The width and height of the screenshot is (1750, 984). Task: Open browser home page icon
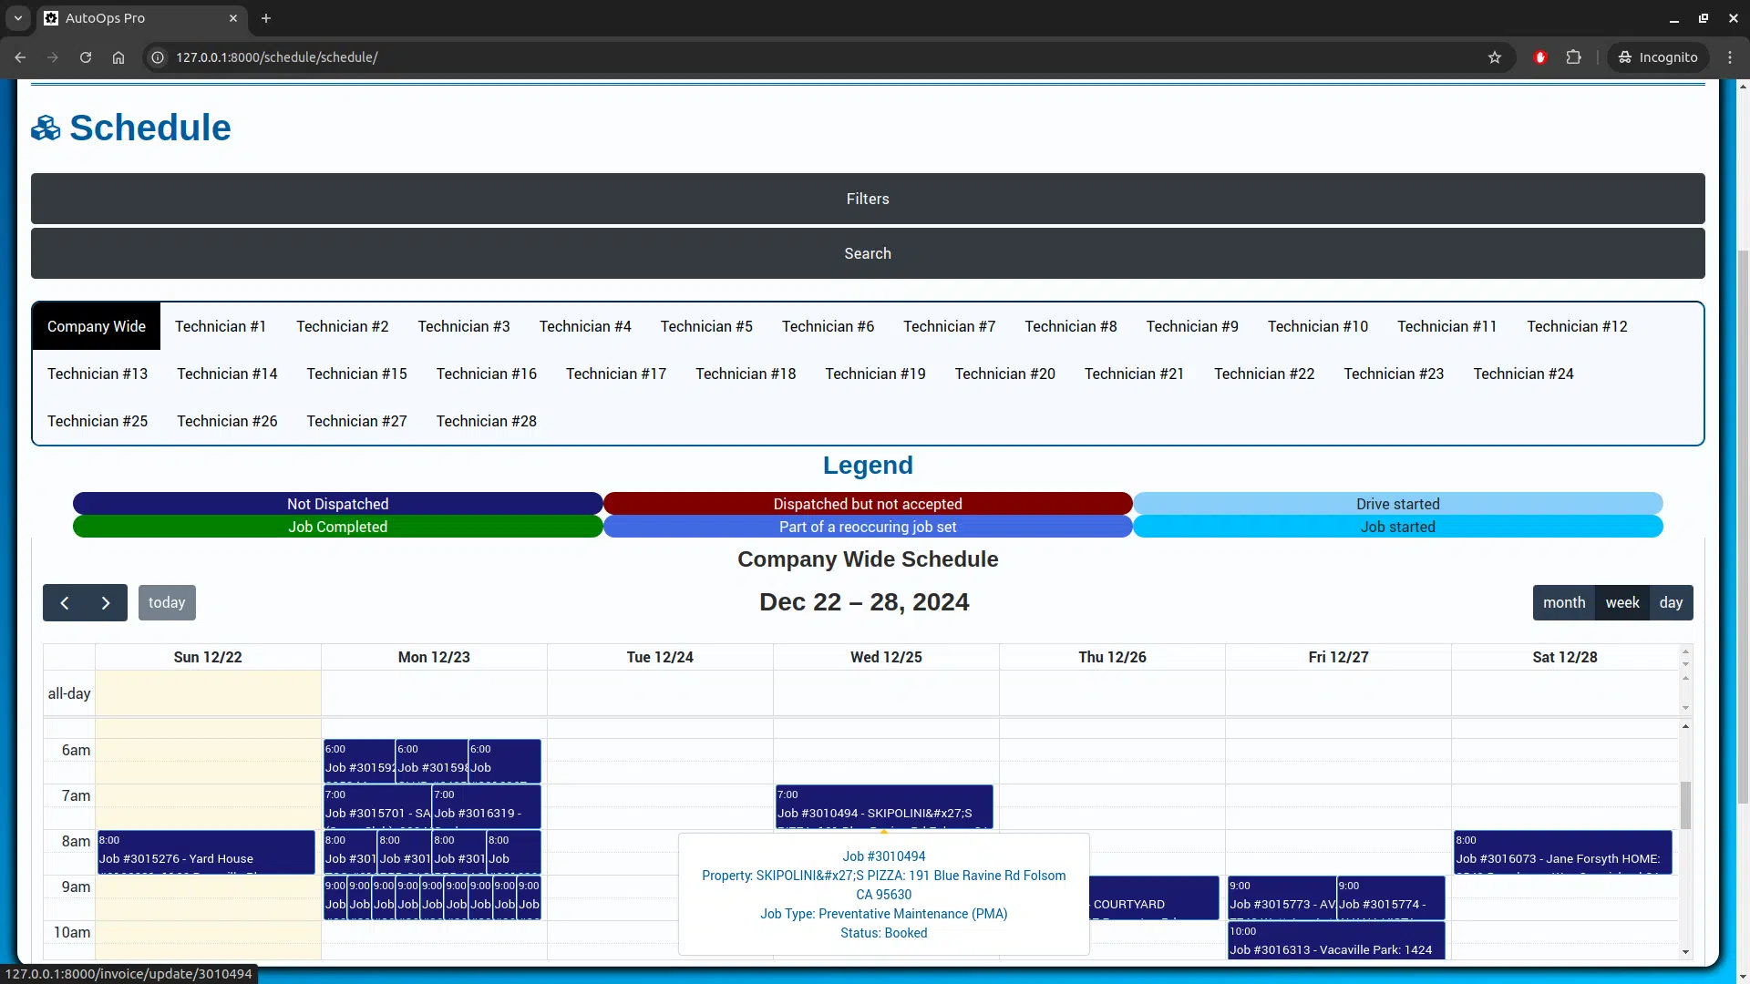pyautogui.click(x=118, y=57)
